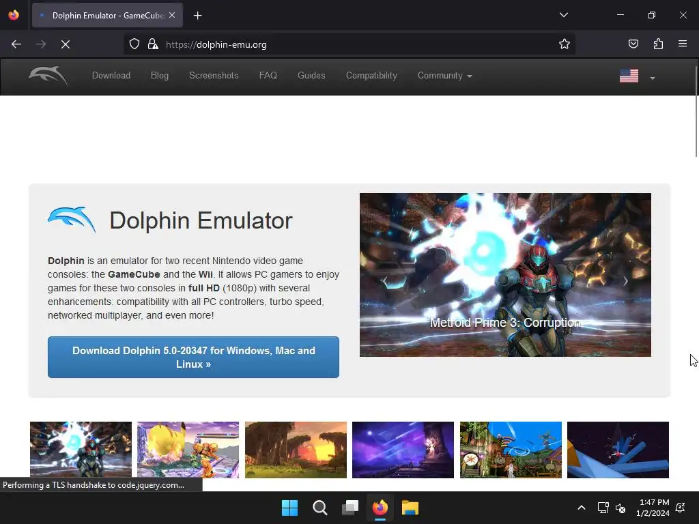Open the blue geometric blocks thumbnail
699x524 pixels.
click(618, 450)
